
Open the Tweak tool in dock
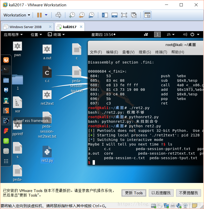point(6,151)
